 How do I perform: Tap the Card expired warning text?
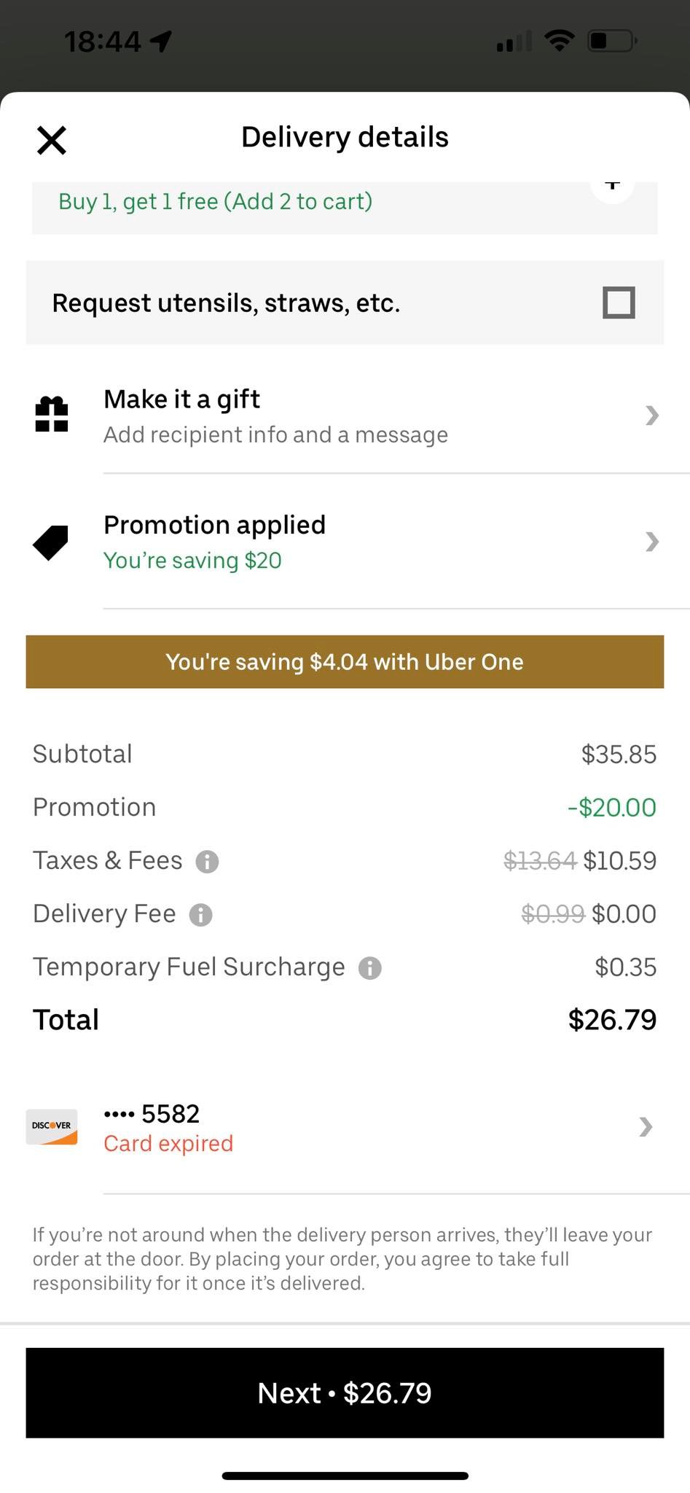click(x=168, y=1144)
